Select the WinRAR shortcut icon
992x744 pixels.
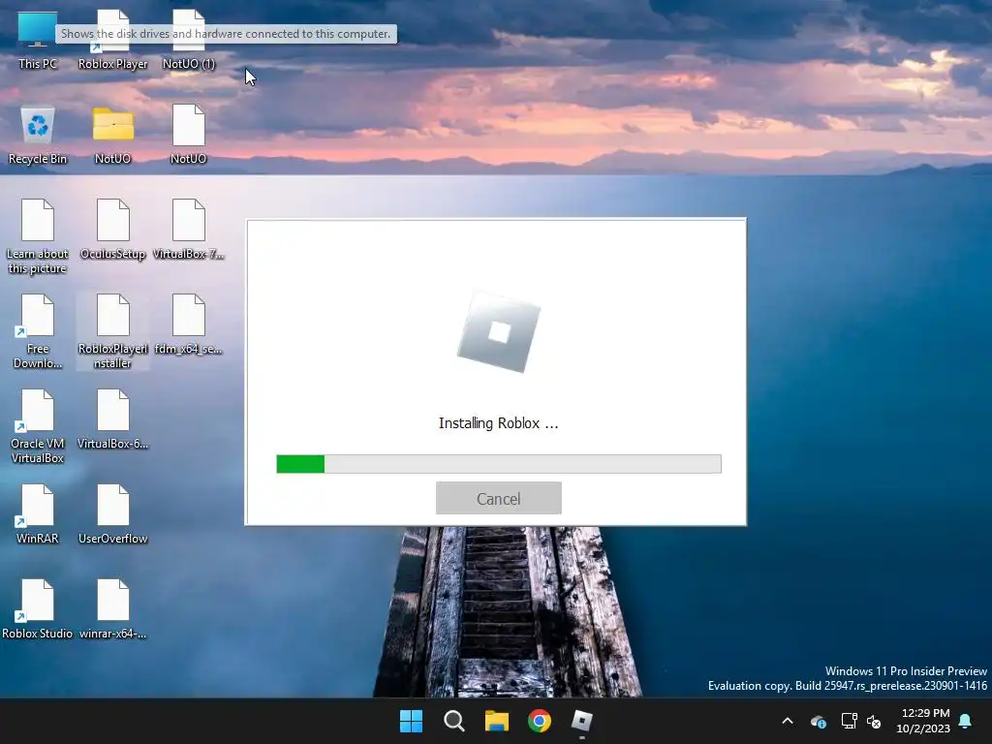pyautogui.click(x=38, y=515)
